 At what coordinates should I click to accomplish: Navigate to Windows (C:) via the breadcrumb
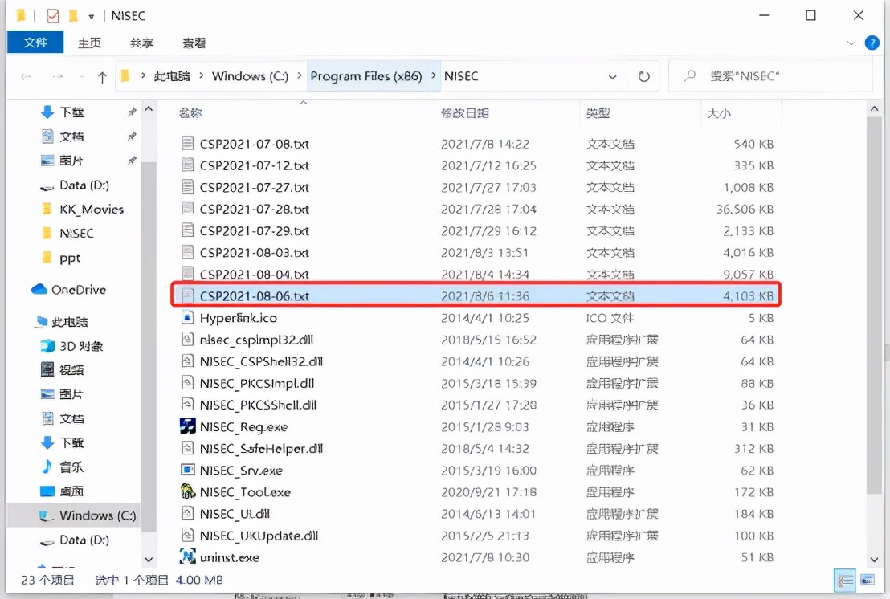click(x=251, y=76)
